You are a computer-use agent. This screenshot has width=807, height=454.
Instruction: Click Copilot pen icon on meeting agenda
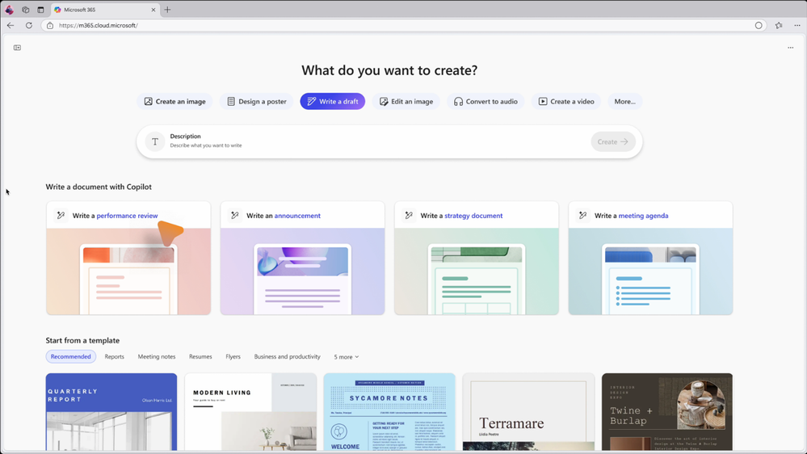pyautogui.click(x=582, y=215)
